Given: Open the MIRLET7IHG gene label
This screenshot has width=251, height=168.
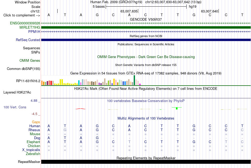Looking at the screenshot, I should coord(30,28).
